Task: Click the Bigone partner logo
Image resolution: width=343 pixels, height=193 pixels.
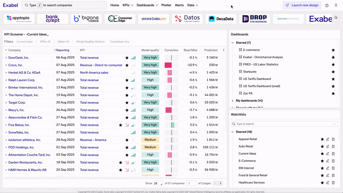Action: 86,19
